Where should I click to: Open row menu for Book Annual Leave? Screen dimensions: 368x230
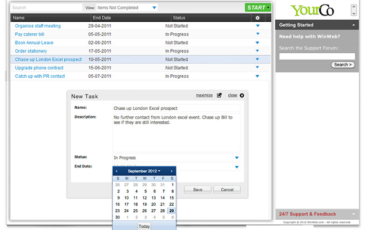click(x=258, y=43)
